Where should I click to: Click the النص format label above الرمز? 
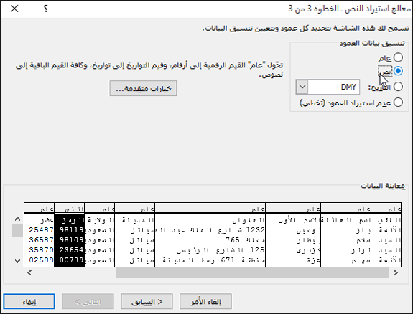74,209
